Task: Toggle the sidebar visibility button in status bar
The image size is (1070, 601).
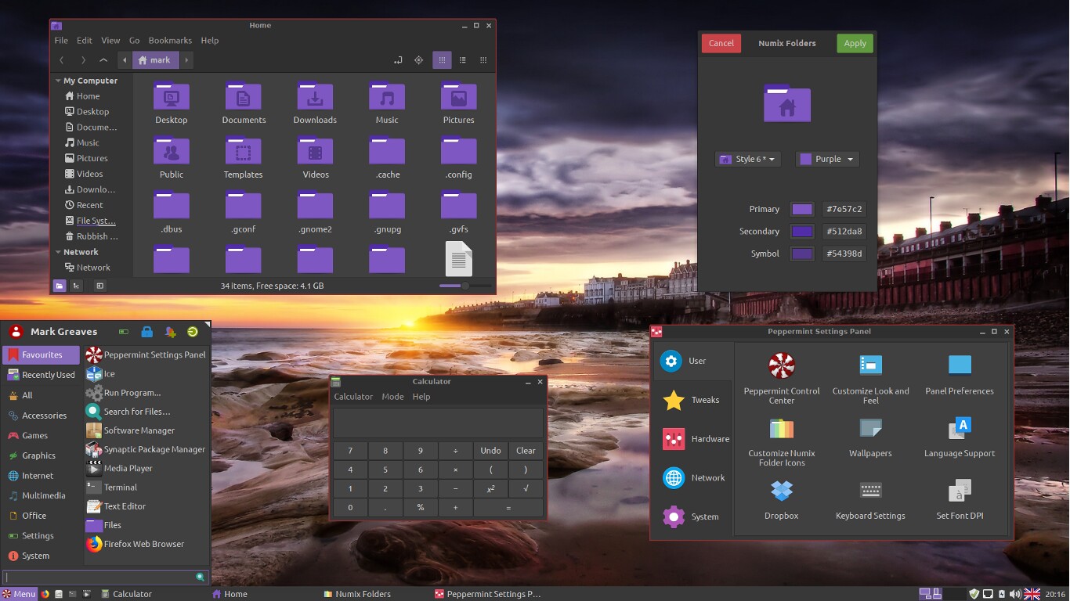Action: 99,286
